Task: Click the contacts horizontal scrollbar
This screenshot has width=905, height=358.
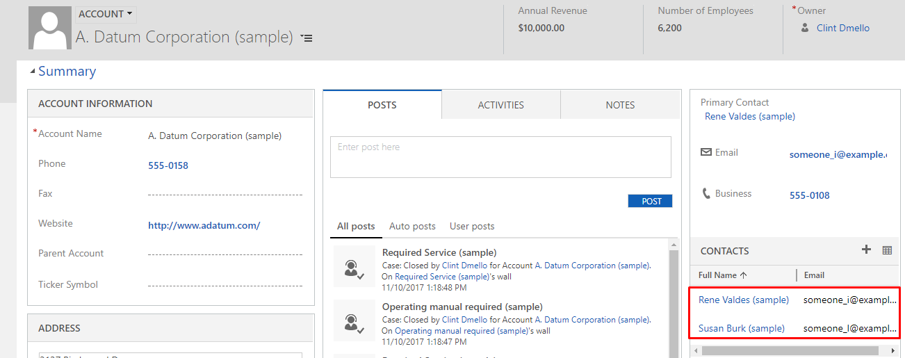Action: coord(792,350)
